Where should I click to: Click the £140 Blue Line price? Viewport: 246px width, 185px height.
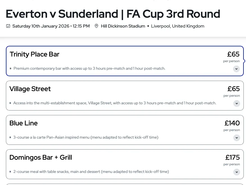pyautogui.click(x=232, y=123)
